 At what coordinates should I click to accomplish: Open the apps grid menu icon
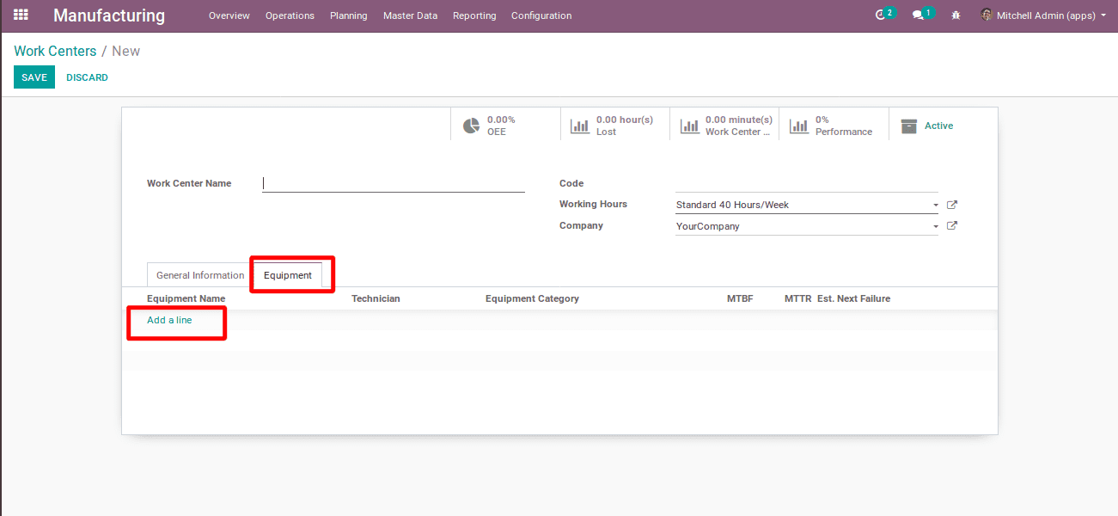point(21,15)
